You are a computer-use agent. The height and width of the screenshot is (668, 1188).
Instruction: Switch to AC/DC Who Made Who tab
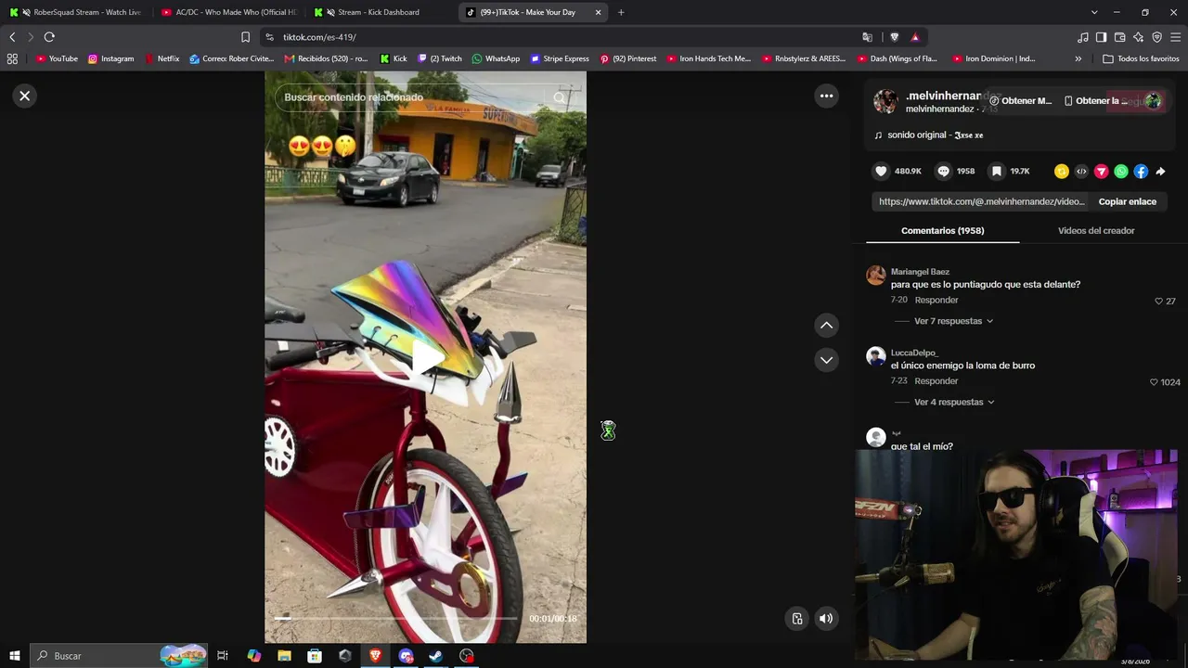228,12
